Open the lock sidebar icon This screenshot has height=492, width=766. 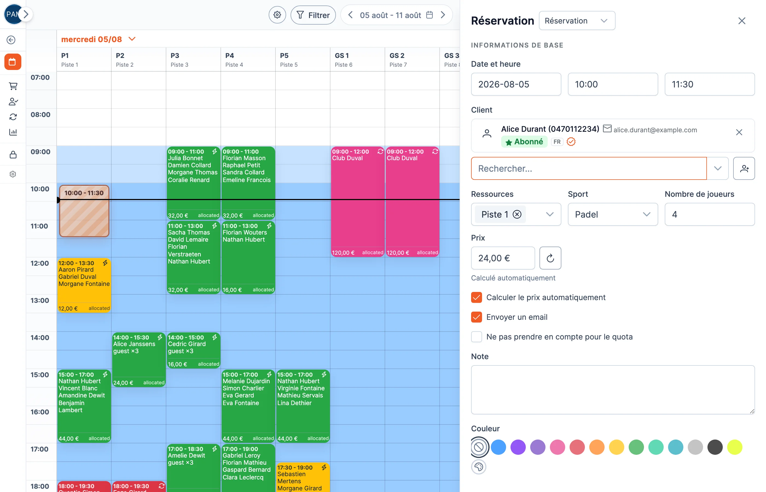coord(13,155)
